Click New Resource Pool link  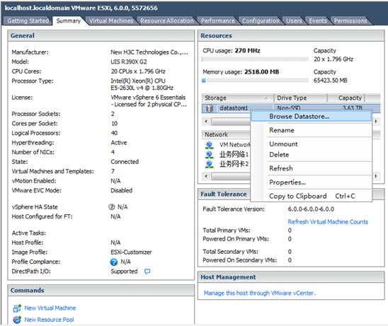pos(49,320)
